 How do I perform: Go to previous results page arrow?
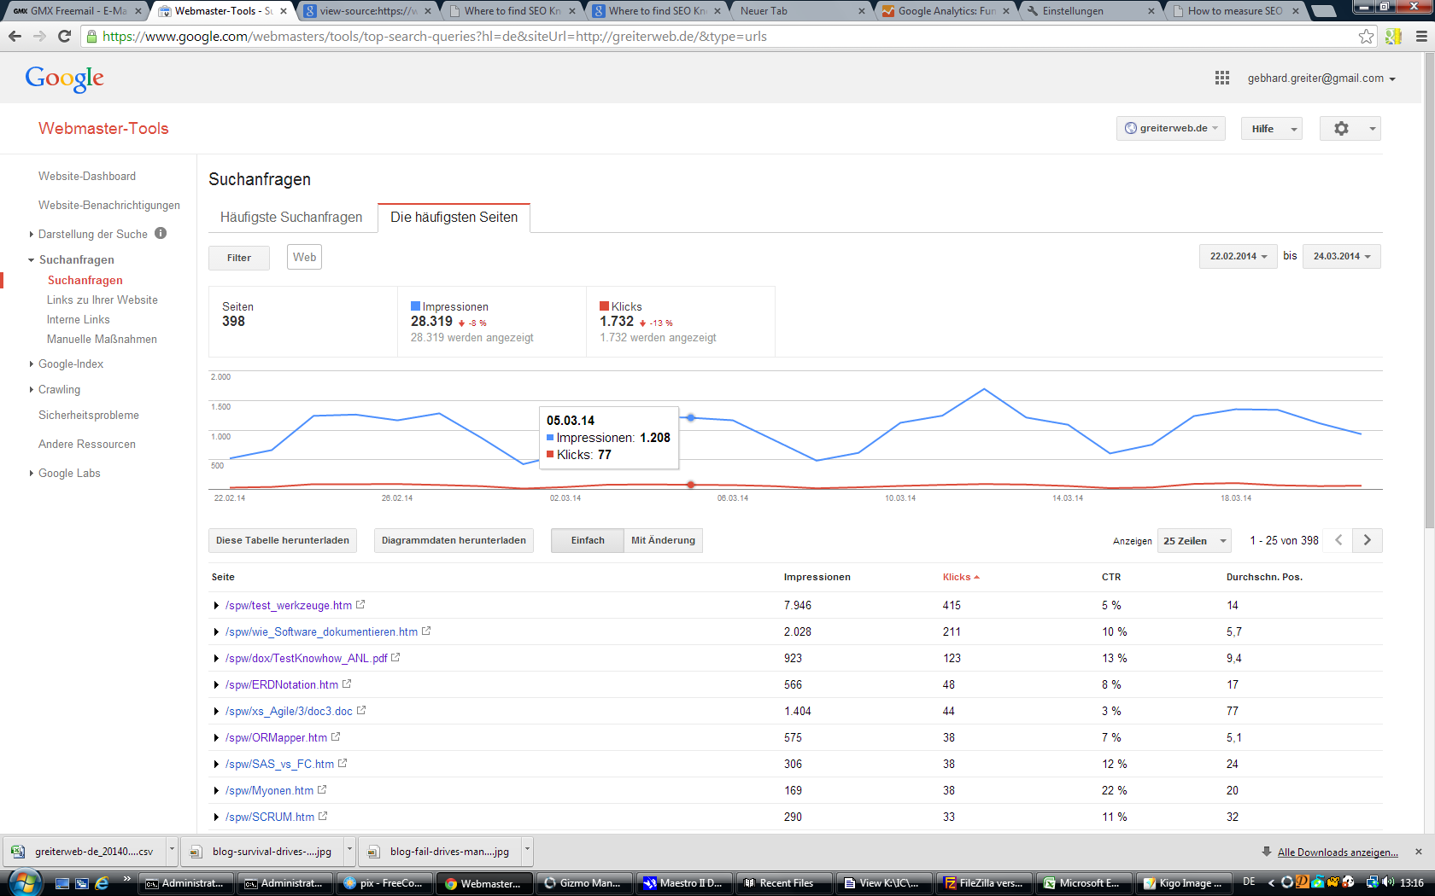click(x=1338, y=540)
